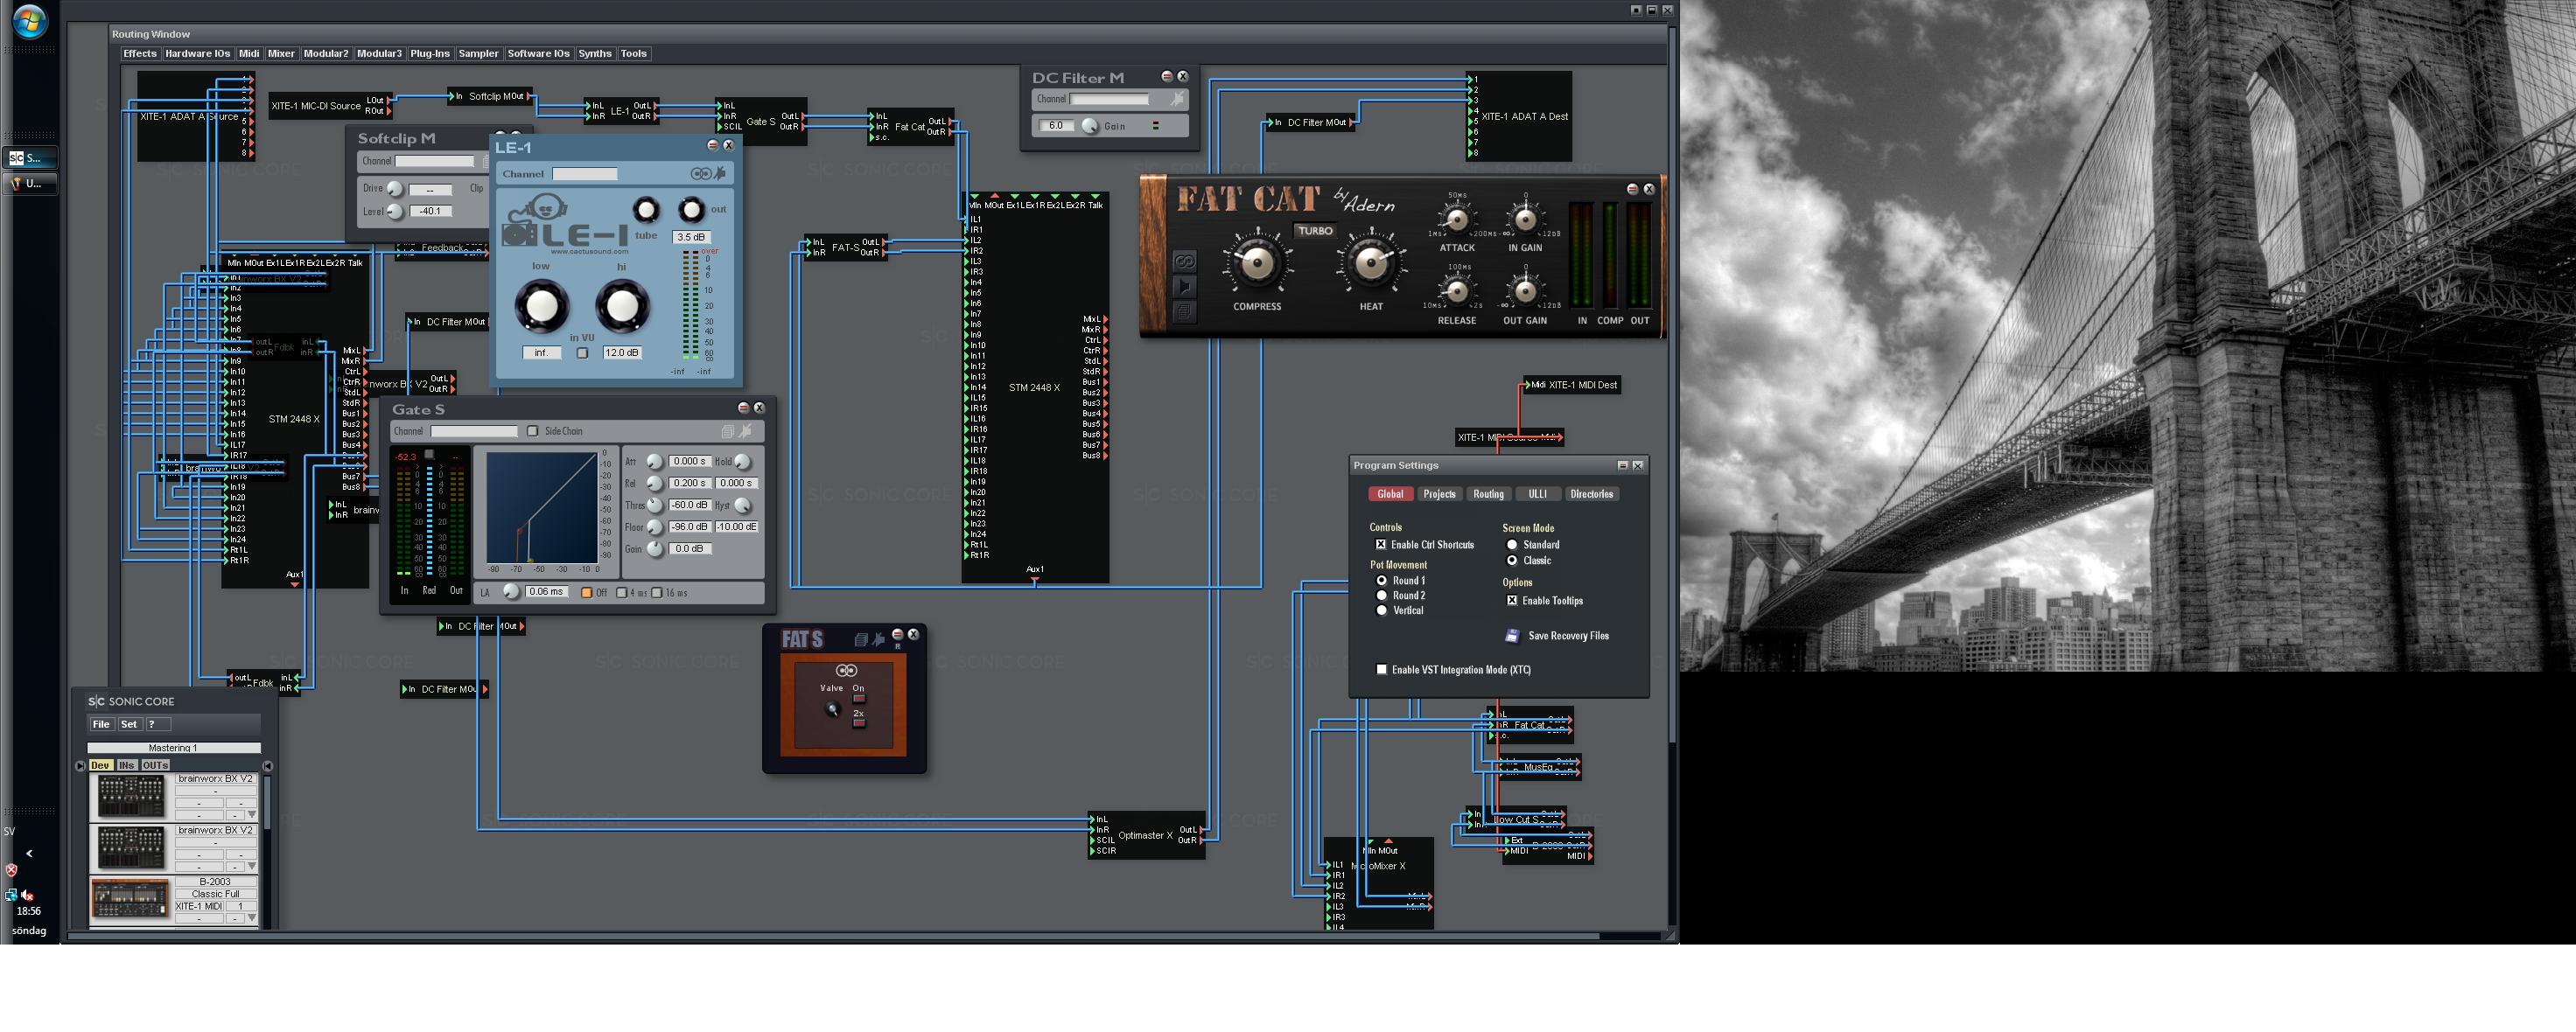Click the Valve knob in FAT S
This screenshot has width=2576, height=1032.
point(831,710)
